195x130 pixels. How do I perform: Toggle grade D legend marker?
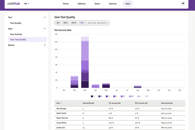tap(114, 96)
